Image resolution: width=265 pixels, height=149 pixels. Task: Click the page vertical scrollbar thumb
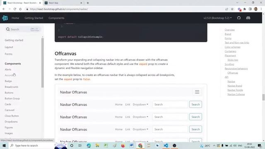point(263,97)
